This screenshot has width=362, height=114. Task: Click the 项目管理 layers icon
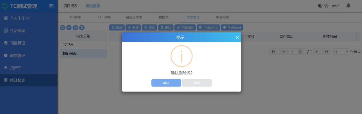6,43
